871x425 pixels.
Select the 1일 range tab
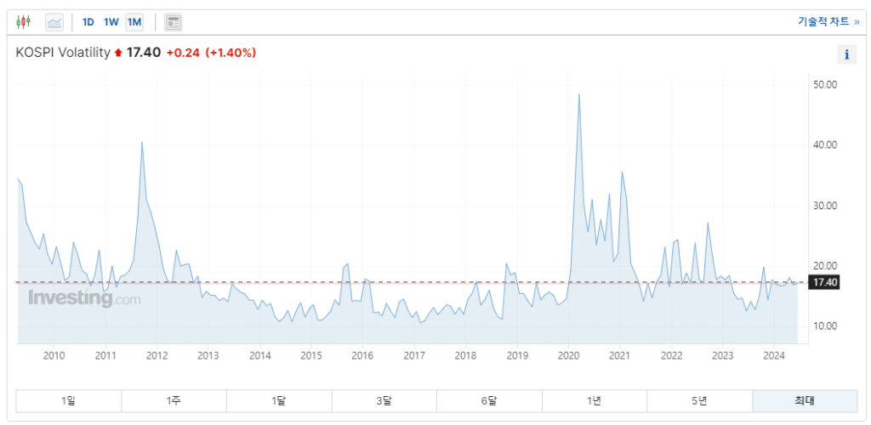point(69,400)
